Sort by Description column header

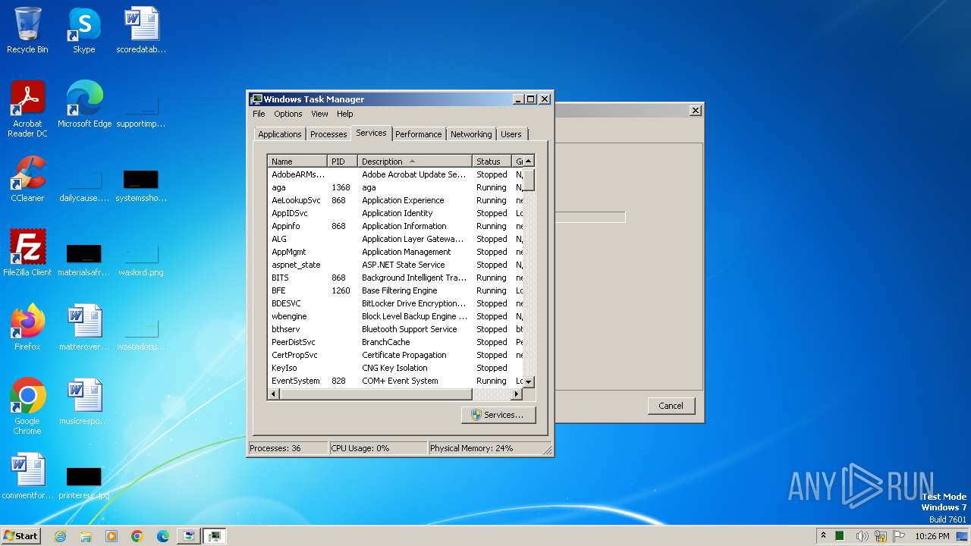[415, 162]
